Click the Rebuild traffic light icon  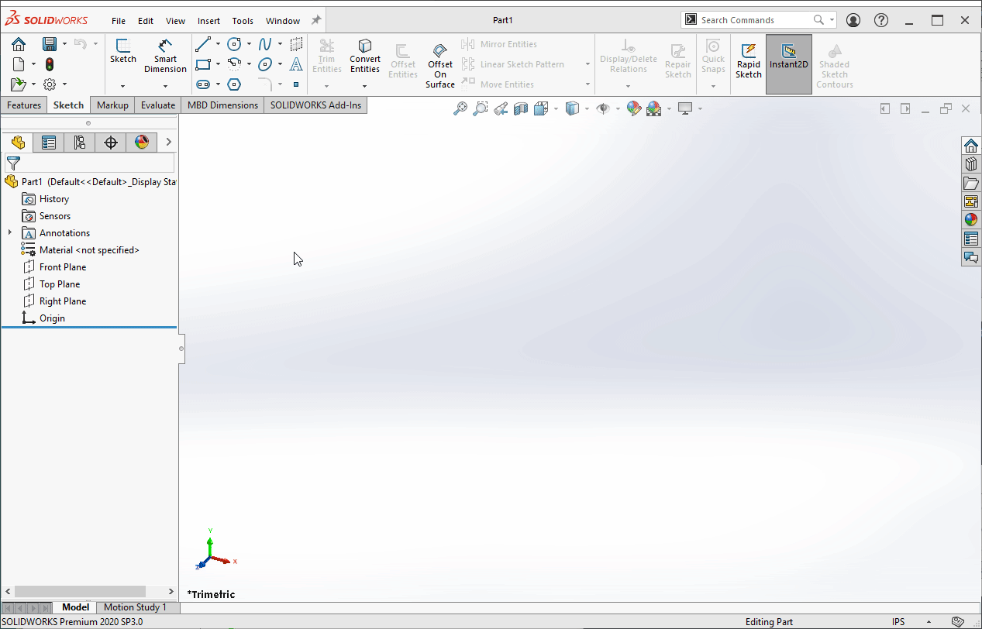pos(50,64)
